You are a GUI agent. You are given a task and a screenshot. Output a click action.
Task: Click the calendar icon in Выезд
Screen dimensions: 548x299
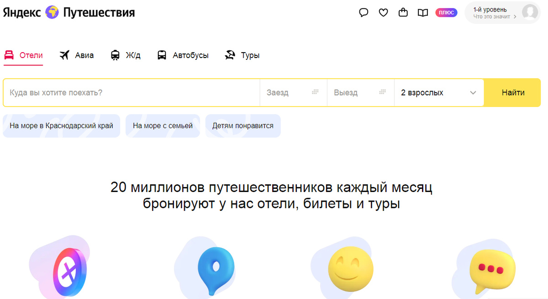coord(383,92)
